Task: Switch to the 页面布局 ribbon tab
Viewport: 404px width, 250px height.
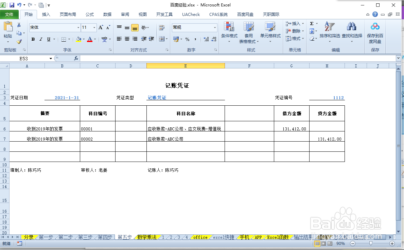Action: click(68, 14)
